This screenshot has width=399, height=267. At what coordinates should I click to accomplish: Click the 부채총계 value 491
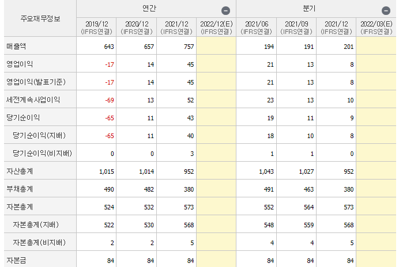point(269,189)
